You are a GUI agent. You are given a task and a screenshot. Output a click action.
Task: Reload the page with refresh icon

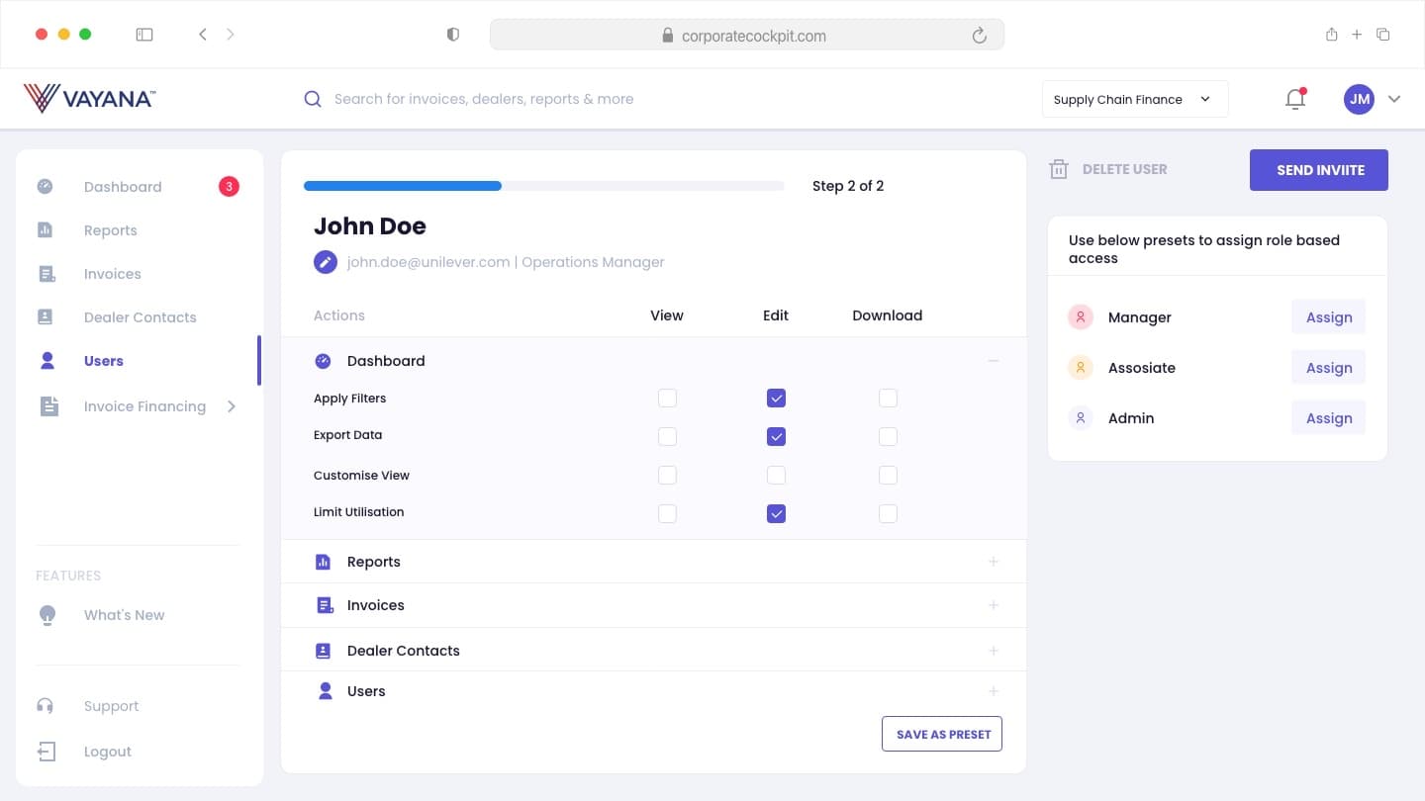tap(980, 36)
